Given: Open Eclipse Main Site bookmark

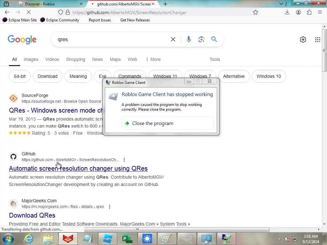Looking at the screenshot, I should pyautogui.click(x=19, y=20).
